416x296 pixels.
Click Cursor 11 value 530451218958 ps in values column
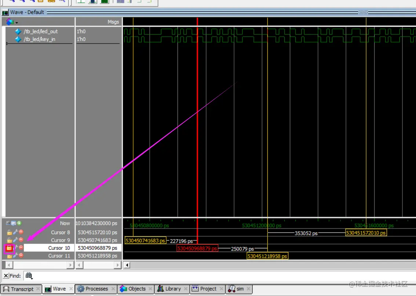pos(97,256)
